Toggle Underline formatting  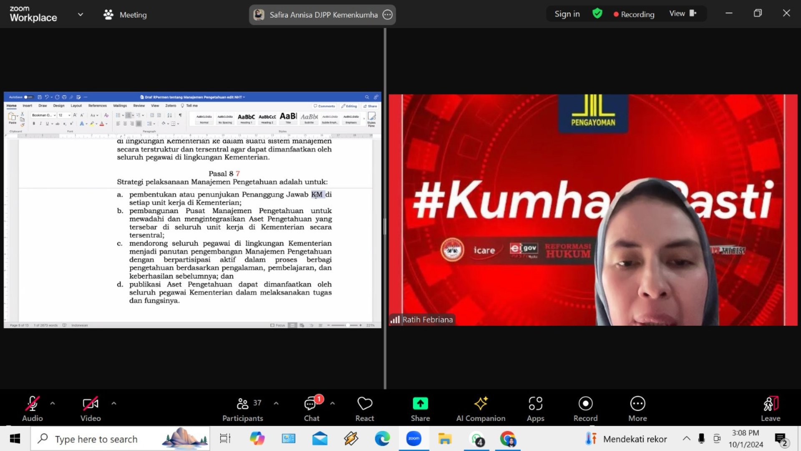click(x=47, y=124)
